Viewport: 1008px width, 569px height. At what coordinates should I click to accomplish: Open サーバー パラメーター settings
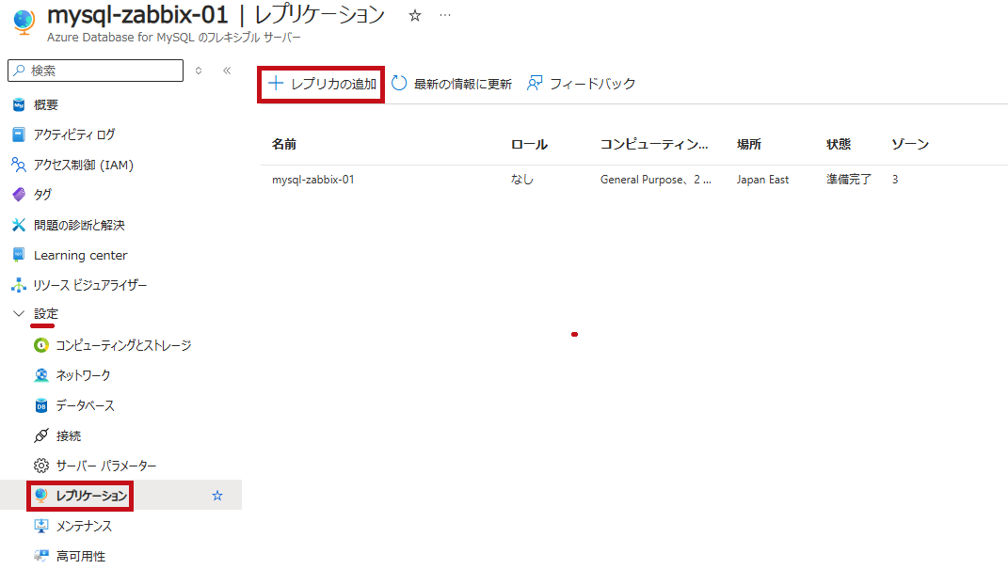pos(95,466)
